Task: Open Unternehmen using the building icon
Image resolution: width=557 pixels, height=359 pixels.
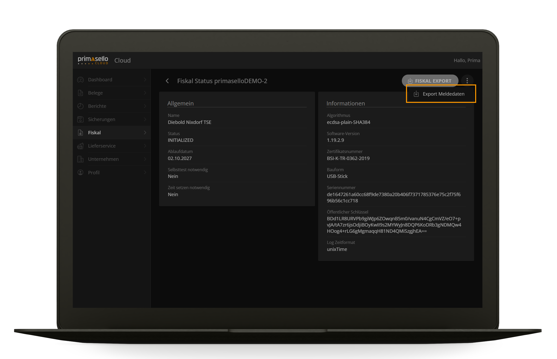Action: 80,159
